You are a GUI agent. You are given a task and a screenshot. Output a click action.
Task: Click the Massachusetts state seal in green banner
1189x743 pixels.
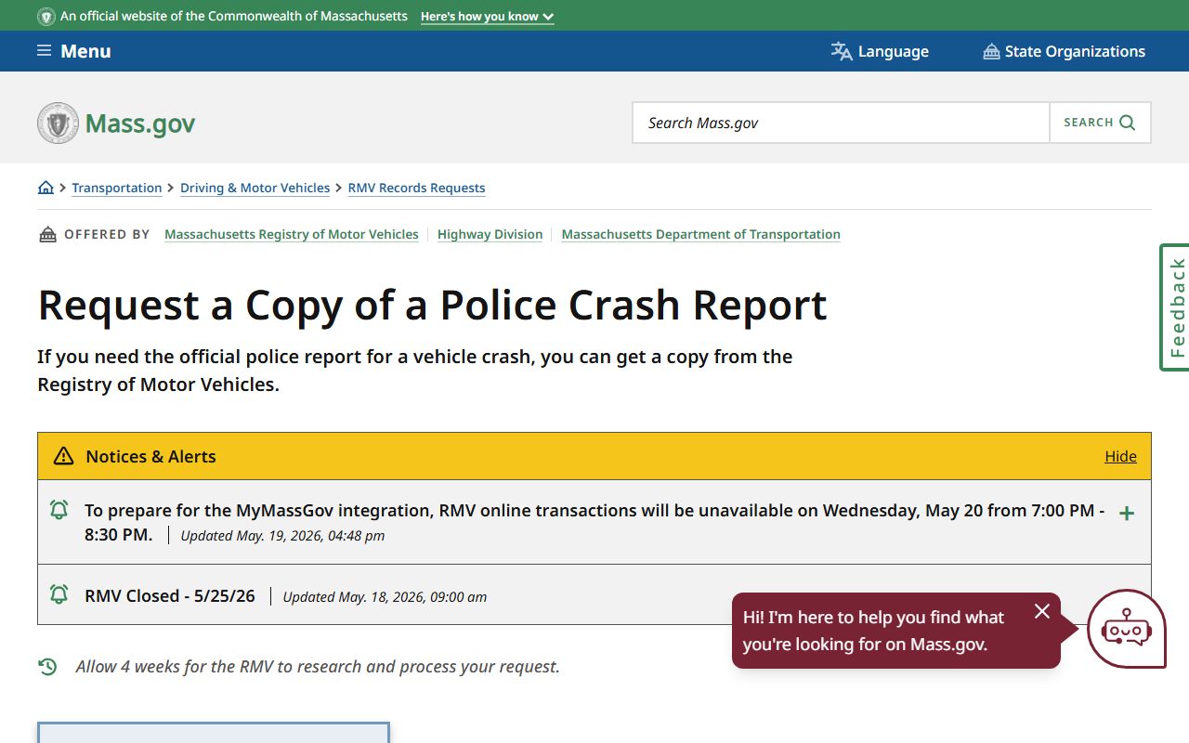[x=46, y=17]
